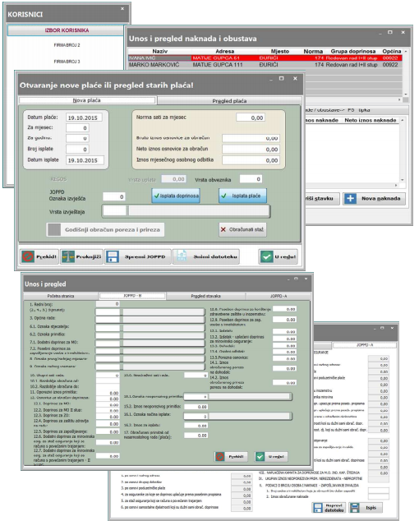
Task: Open the Početna stranica tab
Action: tap(61, 296)
